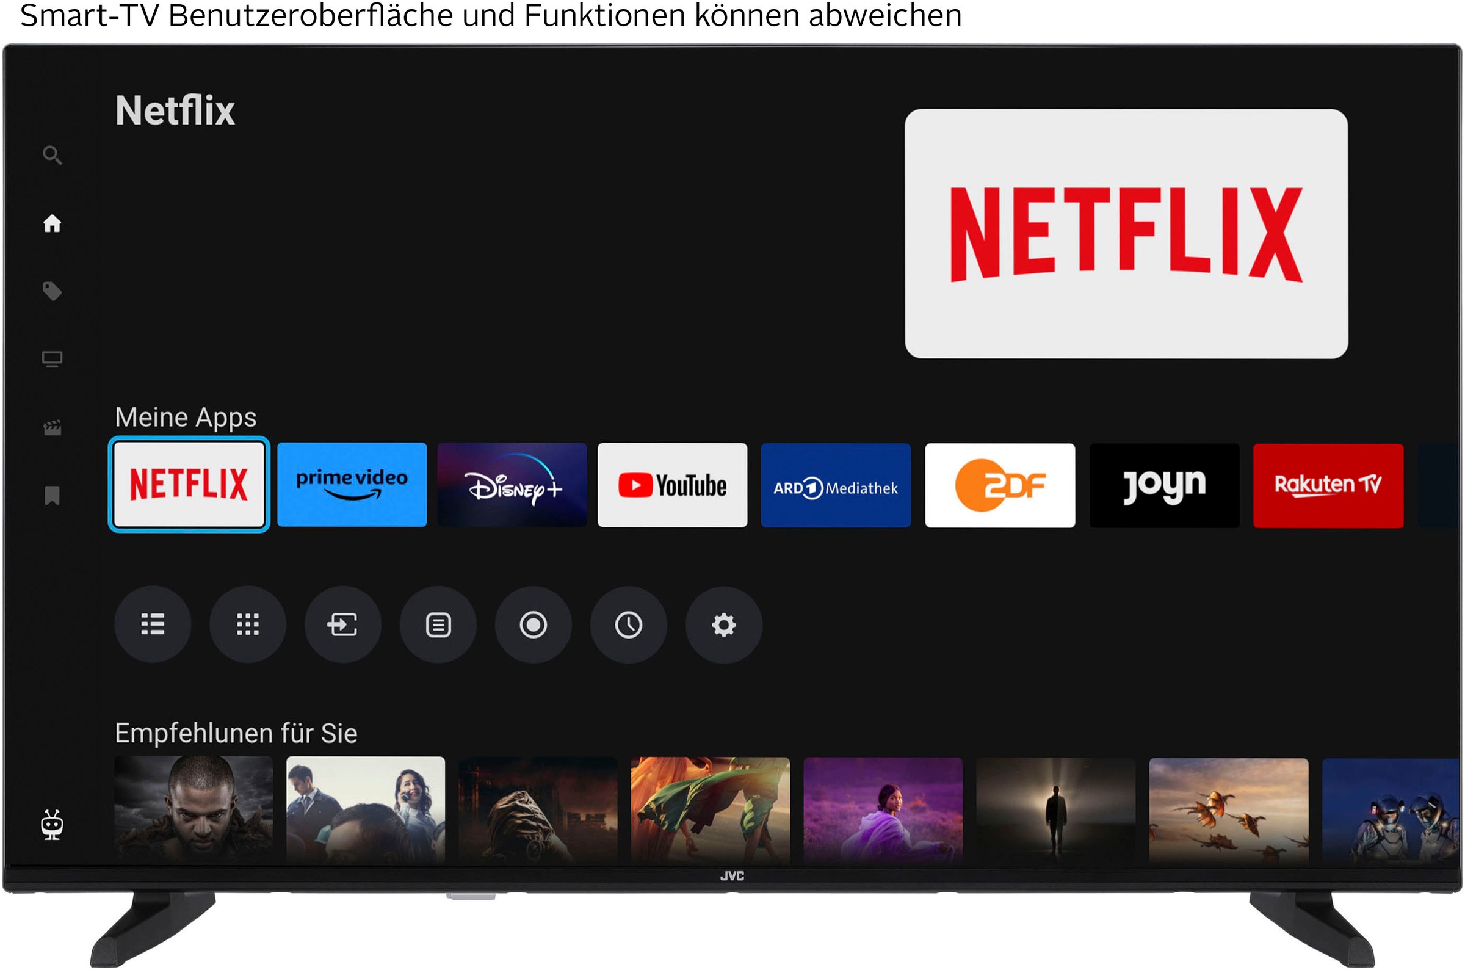Select the bald man recommendation thumbnail
Screen dimensions: 1465x970
click(x=194, y=811)
